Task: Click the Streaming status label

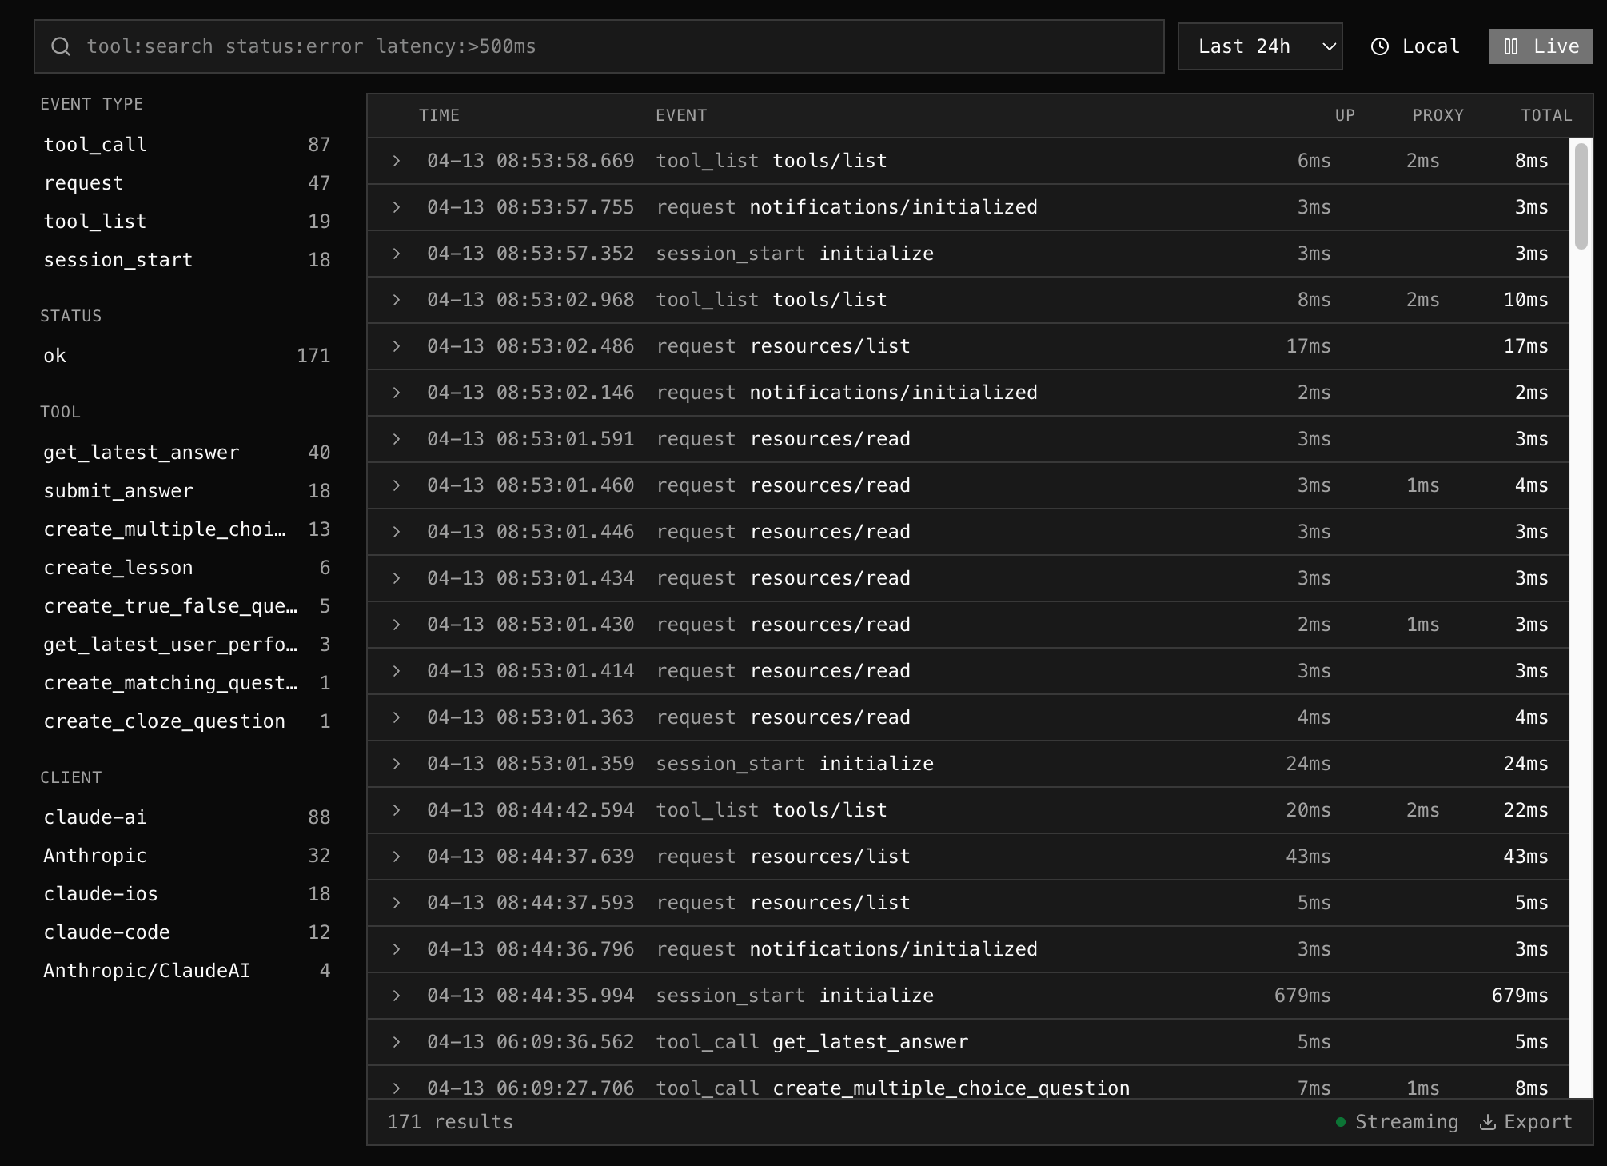Action: pos(1406,1122)
